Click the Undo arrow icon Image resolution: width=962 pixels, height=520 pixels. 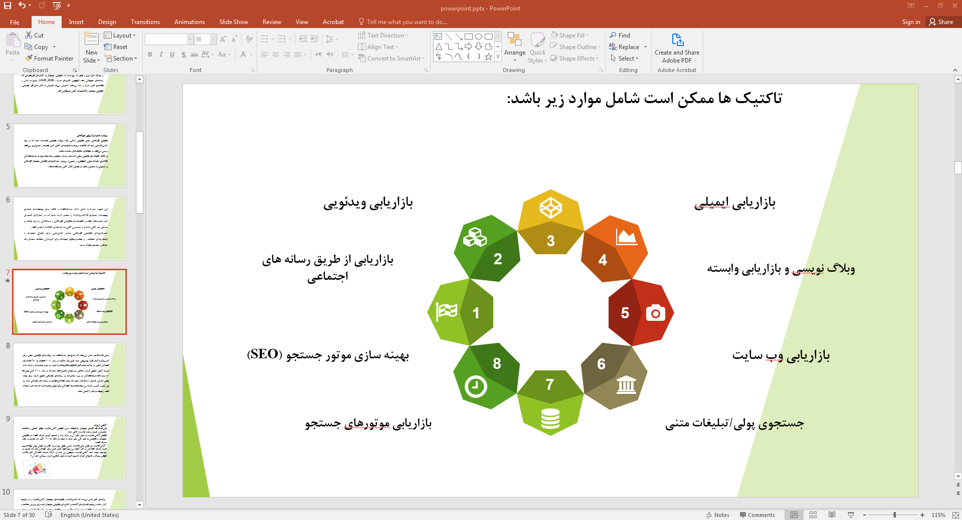pyautogui.click(x=22, y=6)
